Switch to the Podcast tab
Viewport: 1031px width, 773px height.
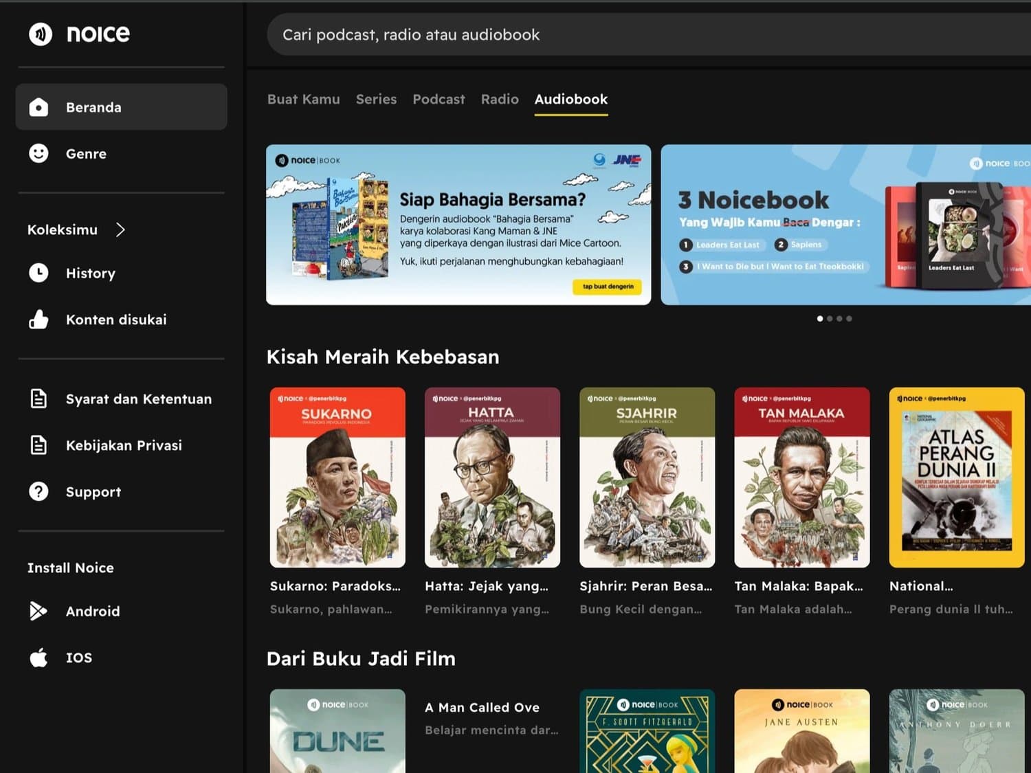[x=439, y=99]
